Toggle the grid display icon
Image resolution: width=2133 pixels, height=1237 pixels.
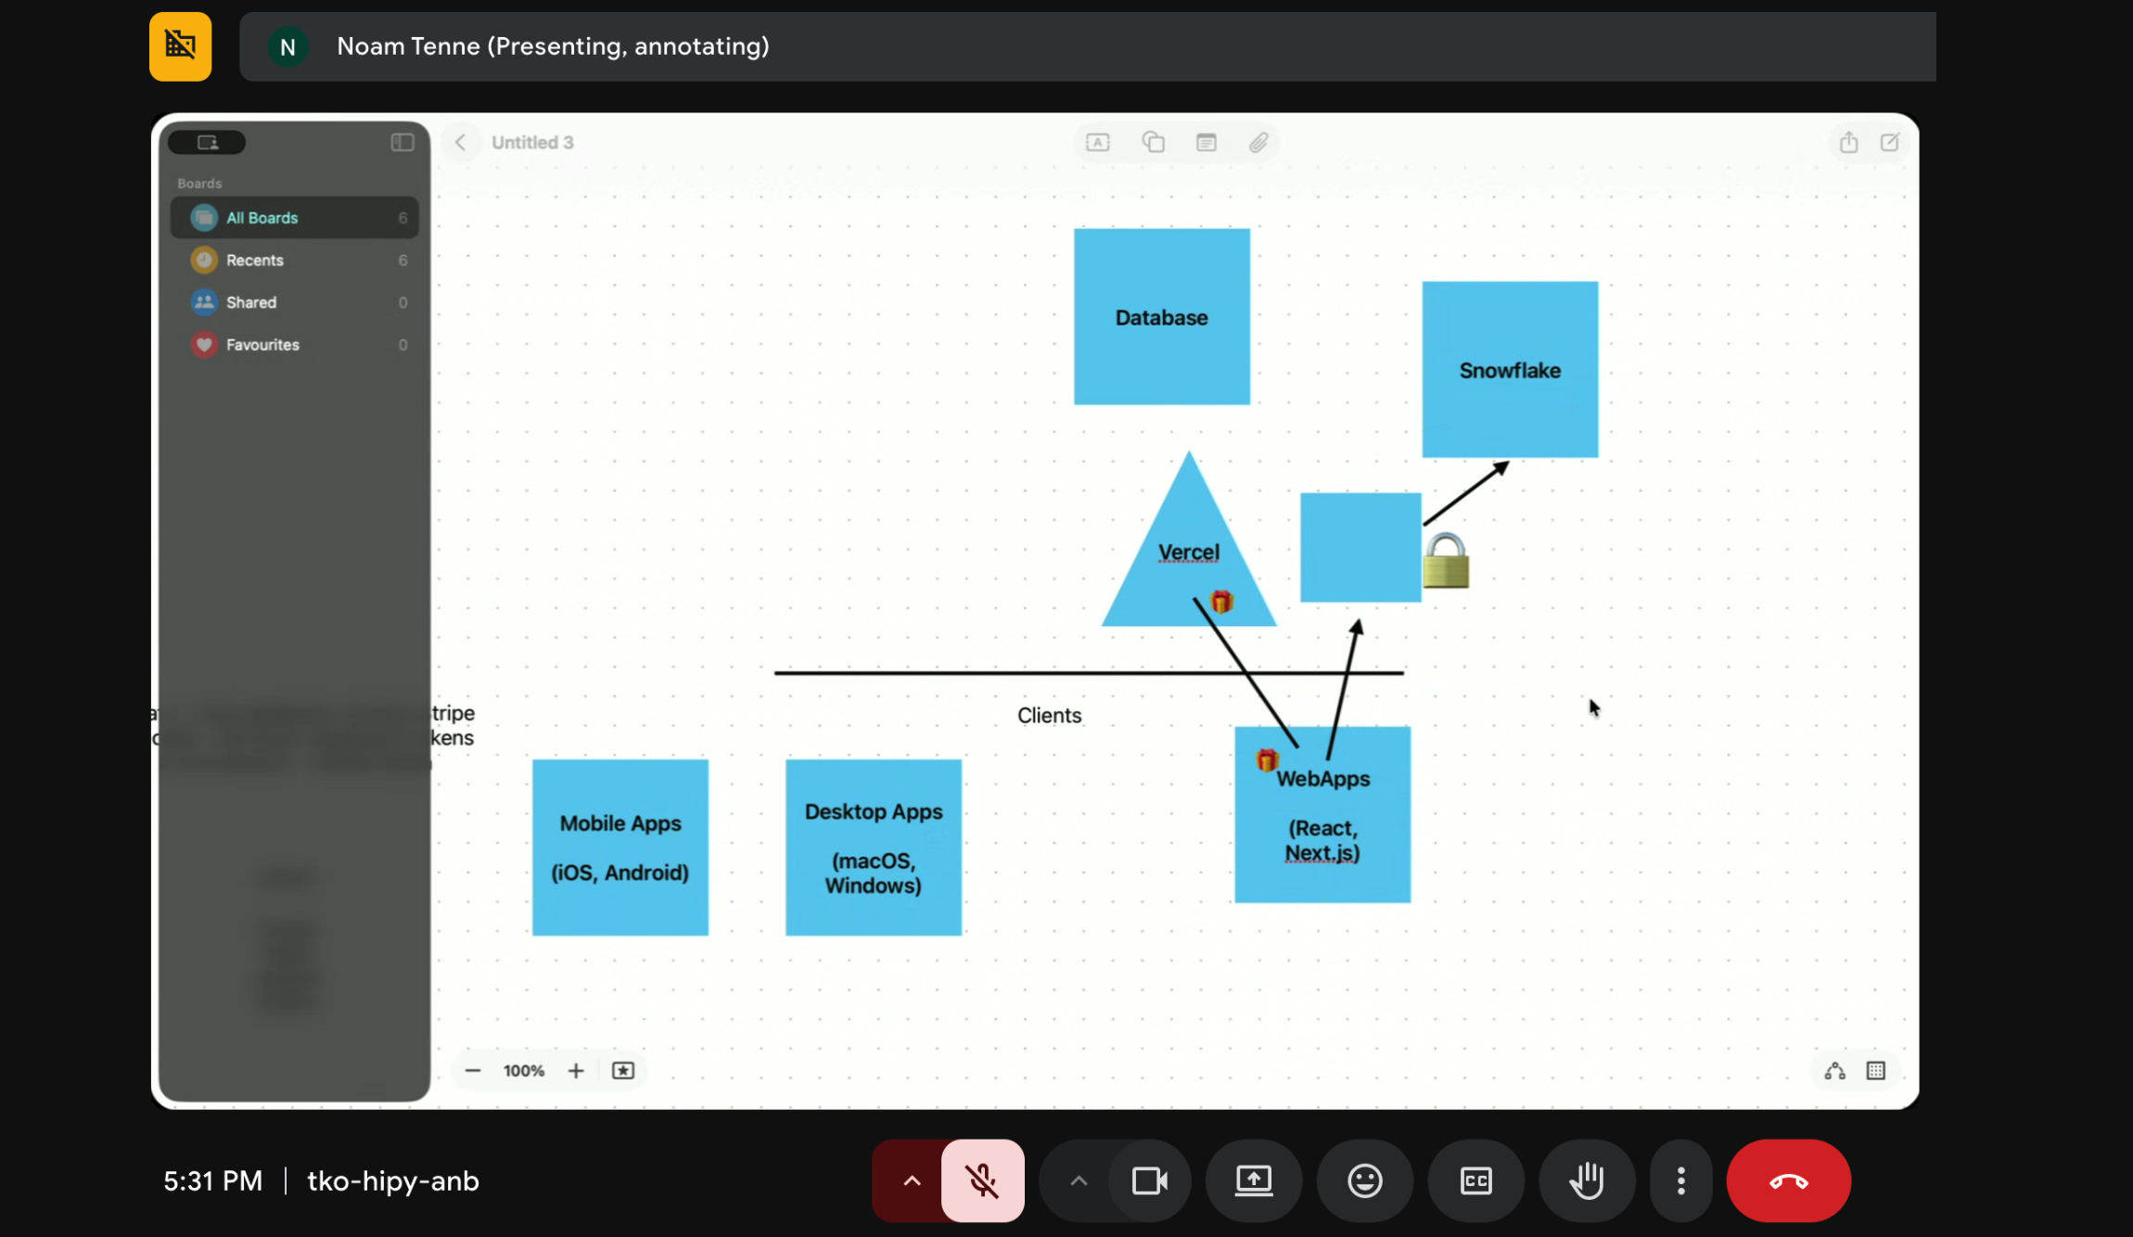click(1875, 1071)
